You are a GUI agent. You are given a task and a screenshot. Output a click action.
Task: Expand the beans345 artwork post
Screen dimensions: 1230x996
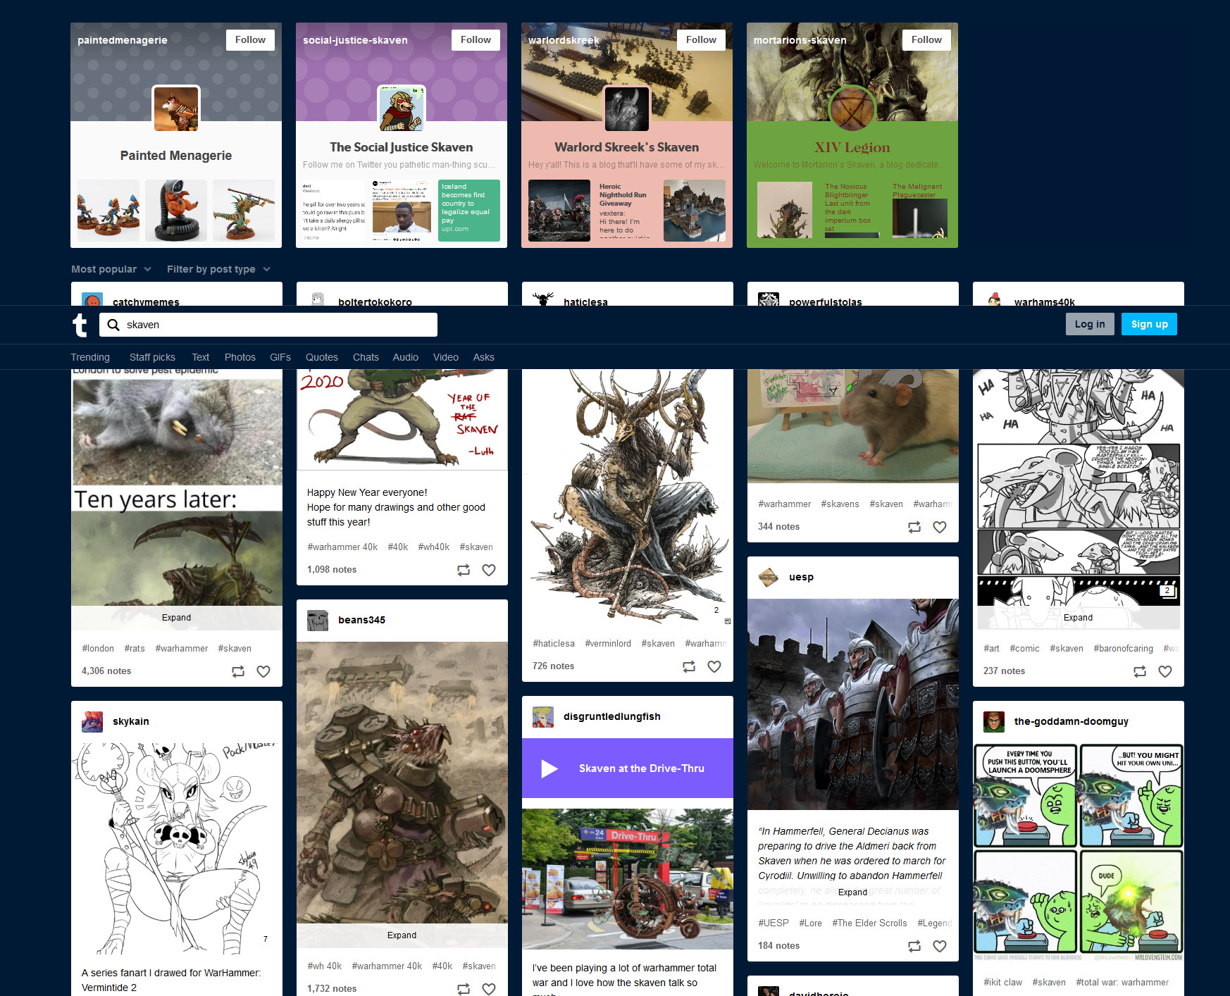pos(402,935)
